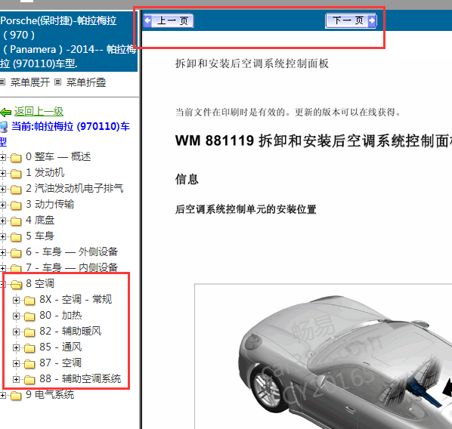Viewport: 452px width, 429px height.
Task: Click the 返回上一级 link
Action: coord(39,112)
